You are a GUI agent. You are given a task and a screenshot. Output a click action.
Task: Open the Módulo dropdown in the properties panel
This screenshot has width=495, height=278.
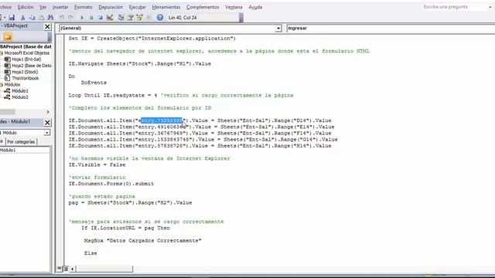(x=46, y=133)
